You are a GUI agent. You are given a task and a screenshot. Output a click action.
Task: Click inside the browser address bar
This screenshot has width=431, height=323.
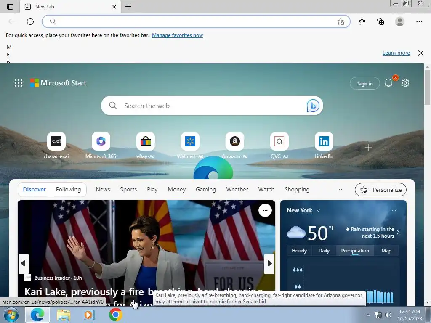196,21
